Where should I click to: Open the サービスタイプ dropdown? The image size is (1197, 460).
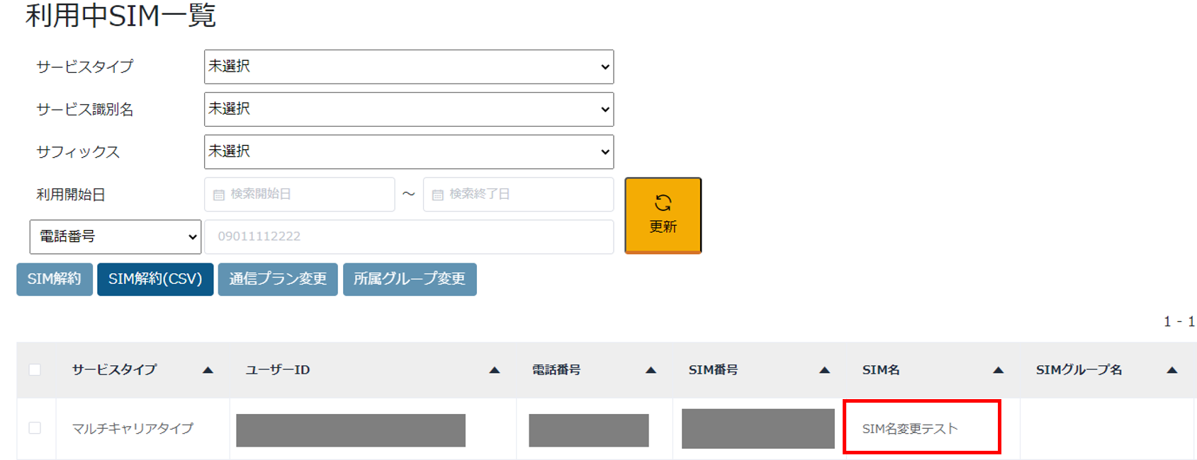tap(409, 67)
